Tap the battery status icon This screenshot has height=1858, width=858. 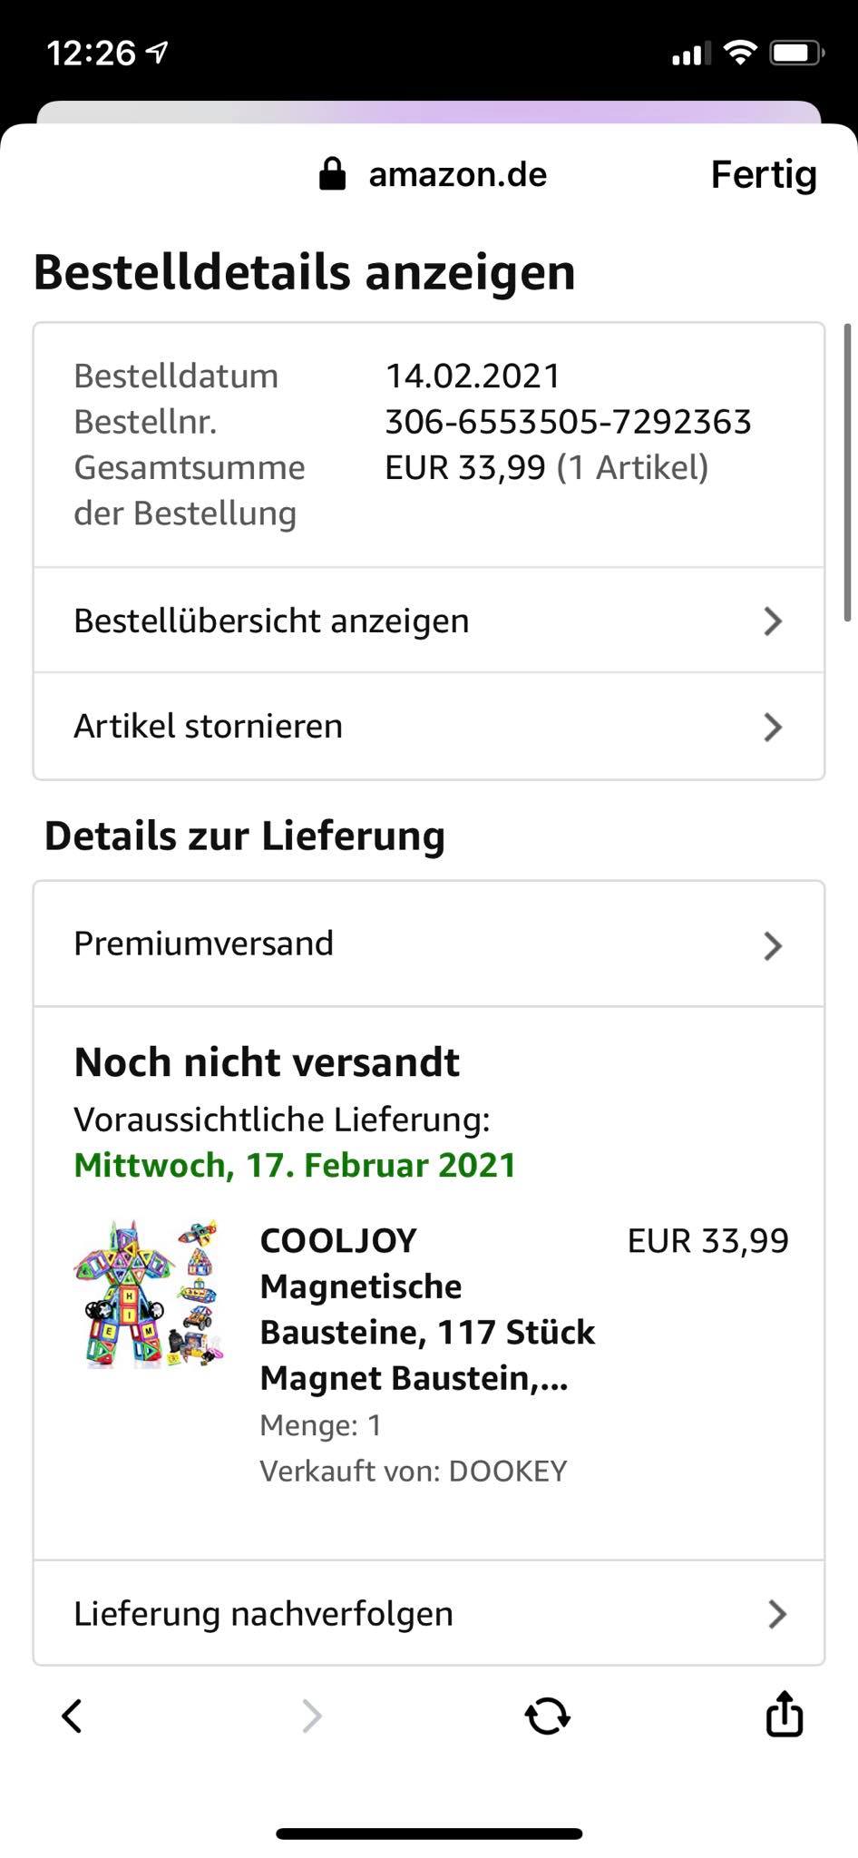click(x=795, y=54)
